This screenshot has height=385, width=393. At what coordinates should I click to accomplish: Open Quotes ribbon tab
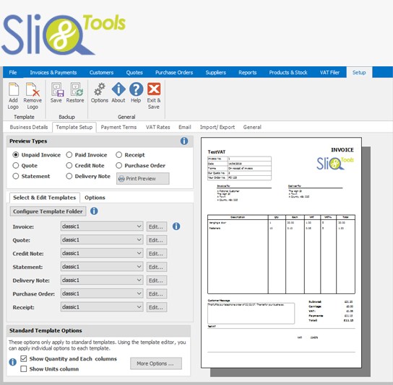tap(134, 73)
